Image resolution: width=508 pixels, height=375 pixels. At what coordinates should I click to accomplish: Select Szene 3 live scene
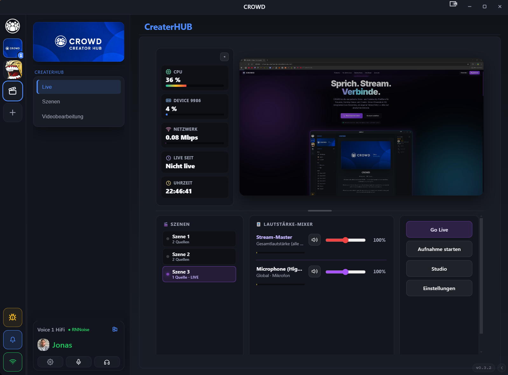pos(199,274)
